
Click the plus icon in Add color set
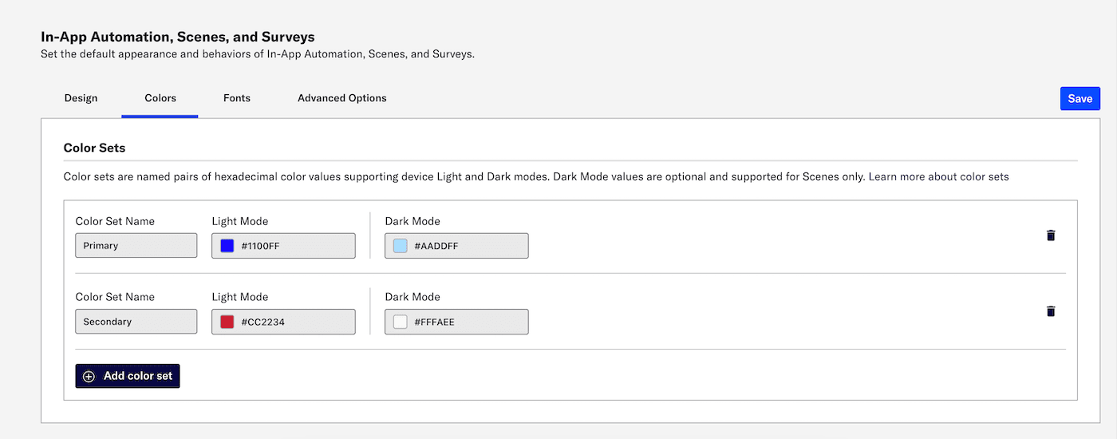pos(89,376)
